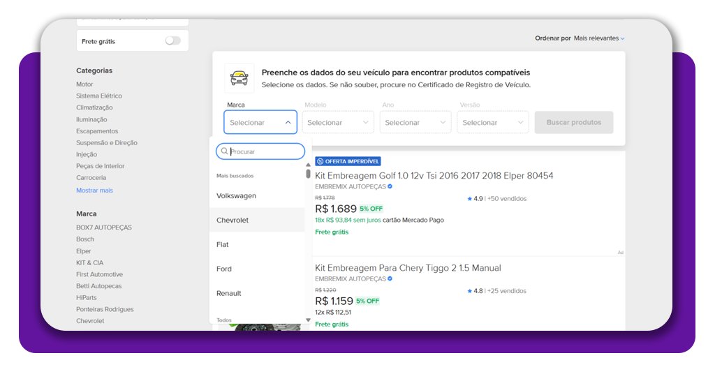Select the Carroceria category

point(91,178)
